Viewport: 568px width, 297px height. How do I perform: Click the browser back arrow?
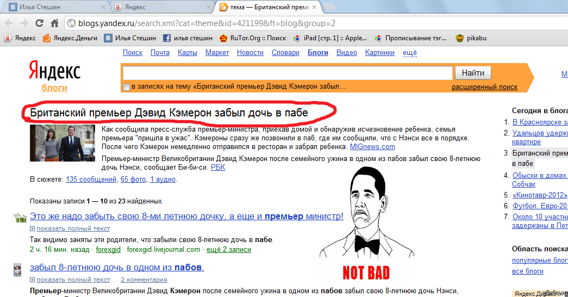[x=9, y=23]
